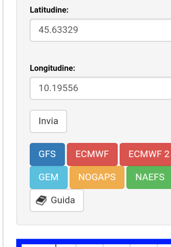Viewport: 171px width, 247px height.
Task: Switch to the ECMWF 2 model
Action: coord(145,154)
